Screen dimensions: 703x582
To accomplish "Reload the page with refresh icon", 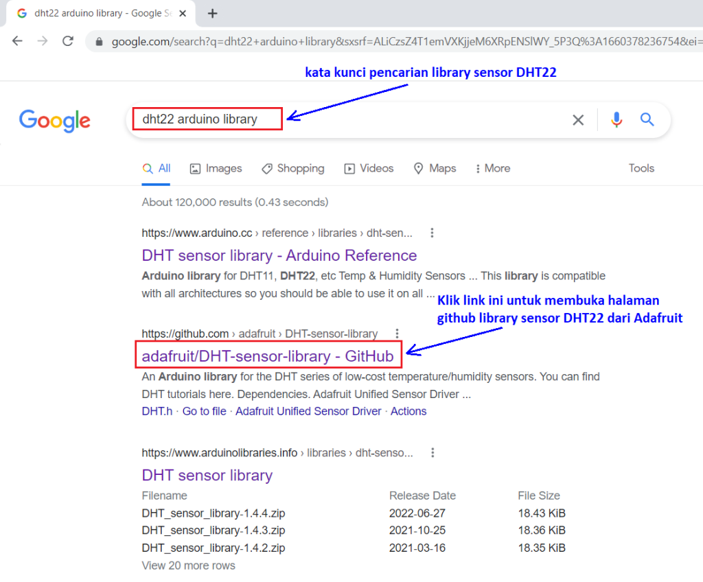I will click(67, 41).
